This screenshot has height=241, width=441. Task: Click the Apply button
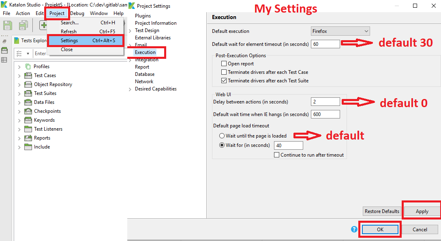pyautogui.click(x=422, y=211)
